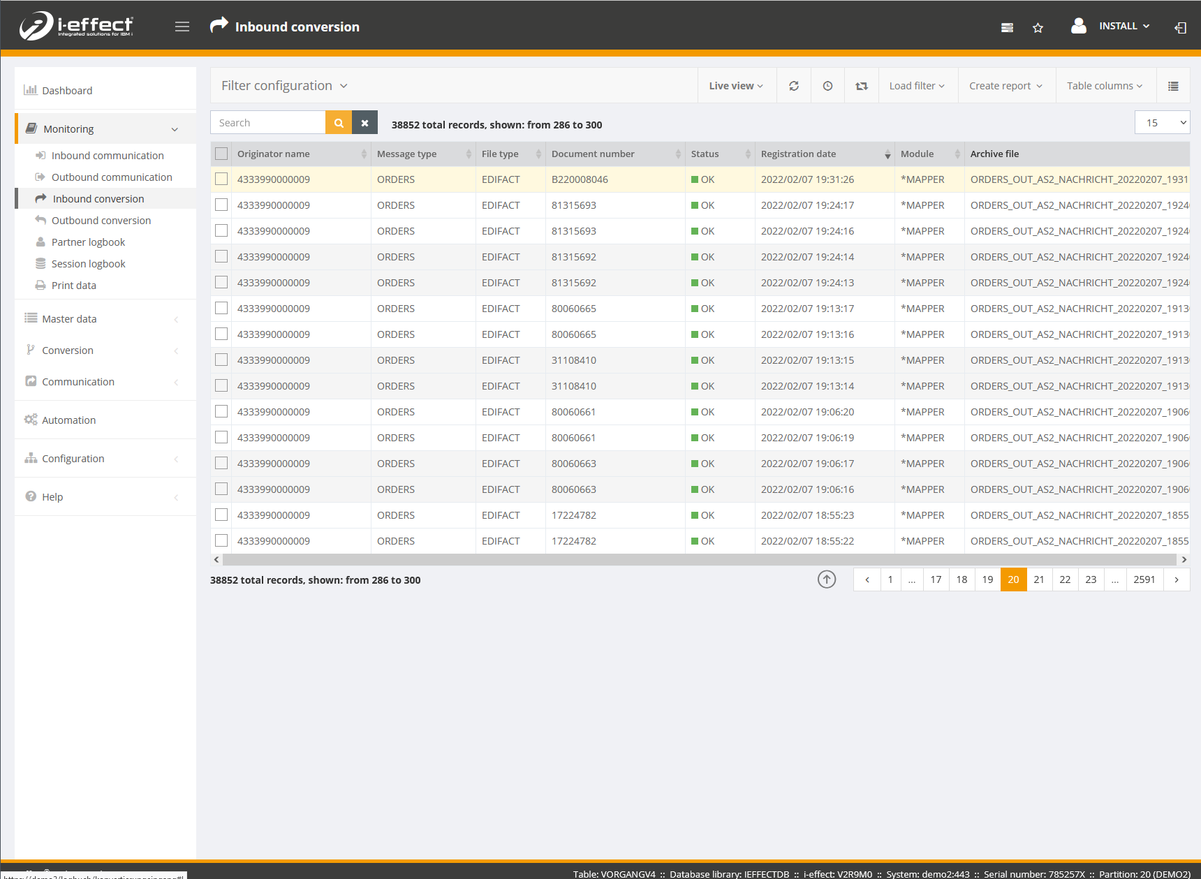This screenshot has width=1201, height=879.
Task: Go to page 21 in pagination
Action: click(1039, 579)
